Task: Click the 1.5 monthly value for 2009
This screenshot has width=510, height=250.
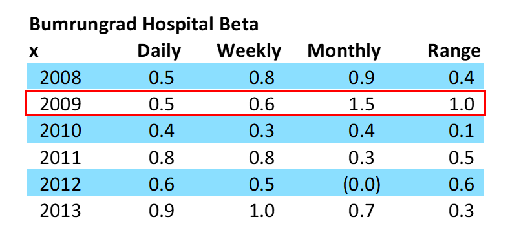Action: [361, 105]
